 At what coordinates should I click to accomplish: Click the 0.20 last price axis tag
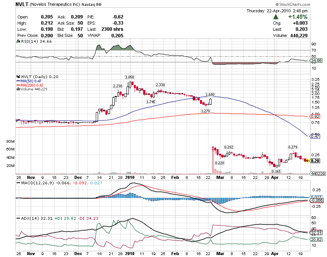pos(315,161)
